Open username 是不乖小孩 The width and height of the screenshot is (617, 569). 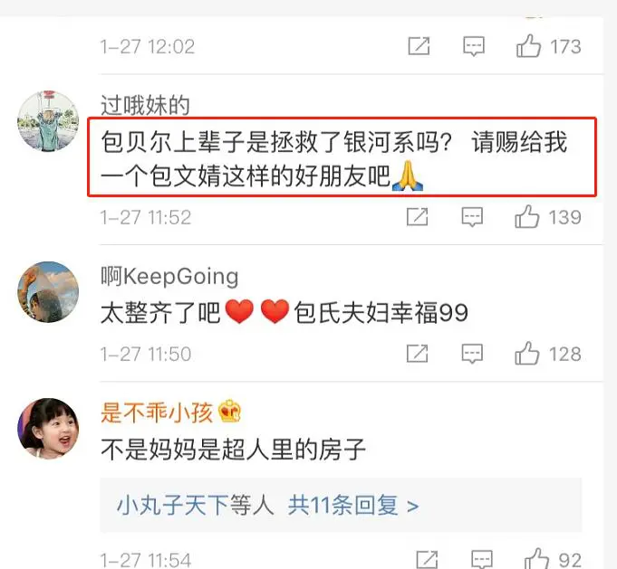tap(157, 413)
